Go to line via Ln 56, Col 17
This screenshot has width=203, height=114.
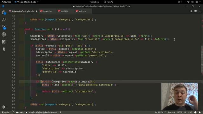point(160,112)
